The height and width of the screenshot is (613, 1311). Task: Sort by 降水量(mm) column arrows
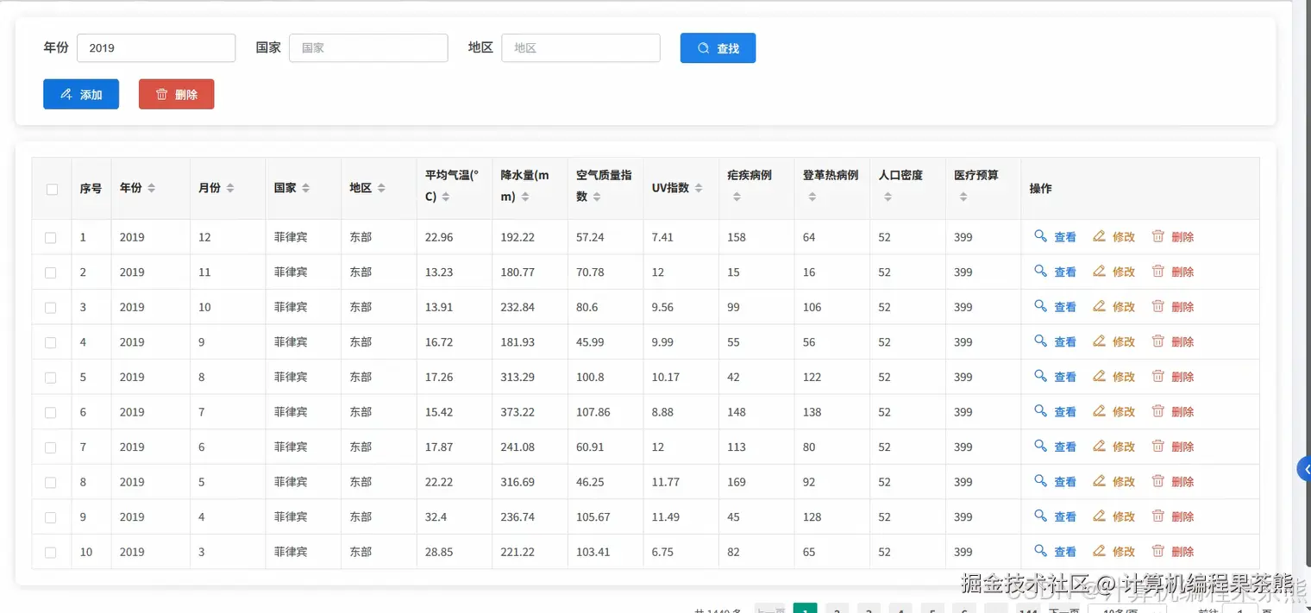pos(525,197)
